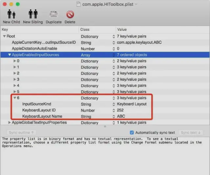
Task: Click the yellow minimize window button
Action: 11,4
